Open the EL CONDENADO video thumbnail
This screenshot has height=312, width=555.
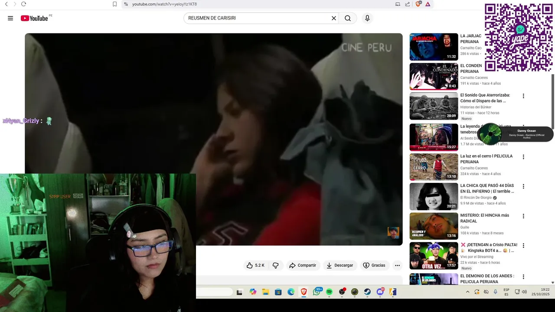click(x=434, y=76)
